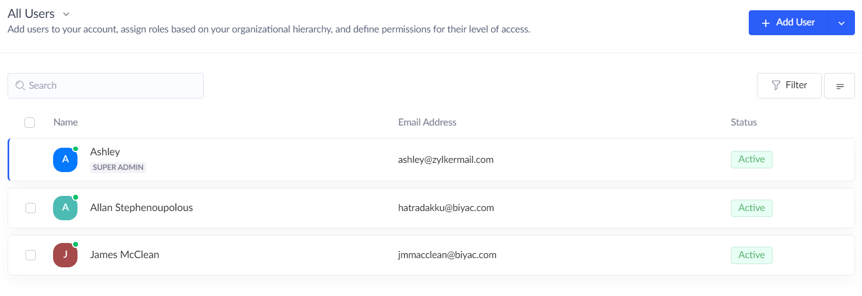Toggle the select-all checkbox in the header
Viewport: 862px width, 296px height.
click(x=30, y=123)
